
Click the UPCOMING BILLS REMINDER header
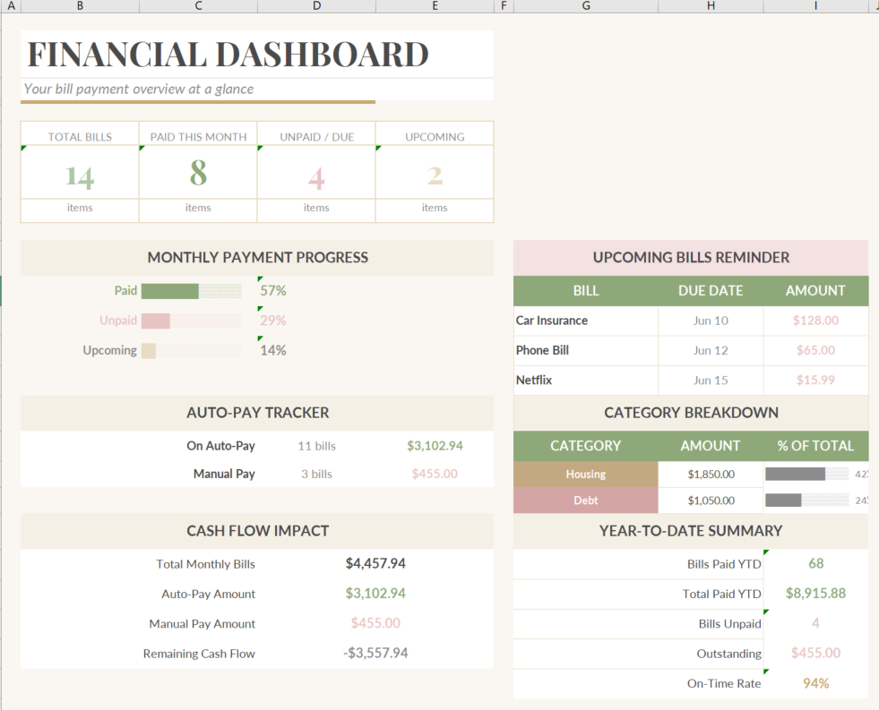pyautogui.click(x=691, y=258)
